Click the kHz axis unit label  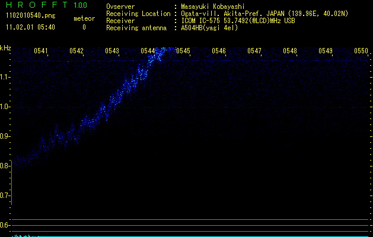(x=5, y=48)
